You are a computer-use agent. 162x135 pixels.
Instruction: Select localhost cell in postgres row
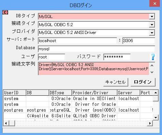point(129,110)
